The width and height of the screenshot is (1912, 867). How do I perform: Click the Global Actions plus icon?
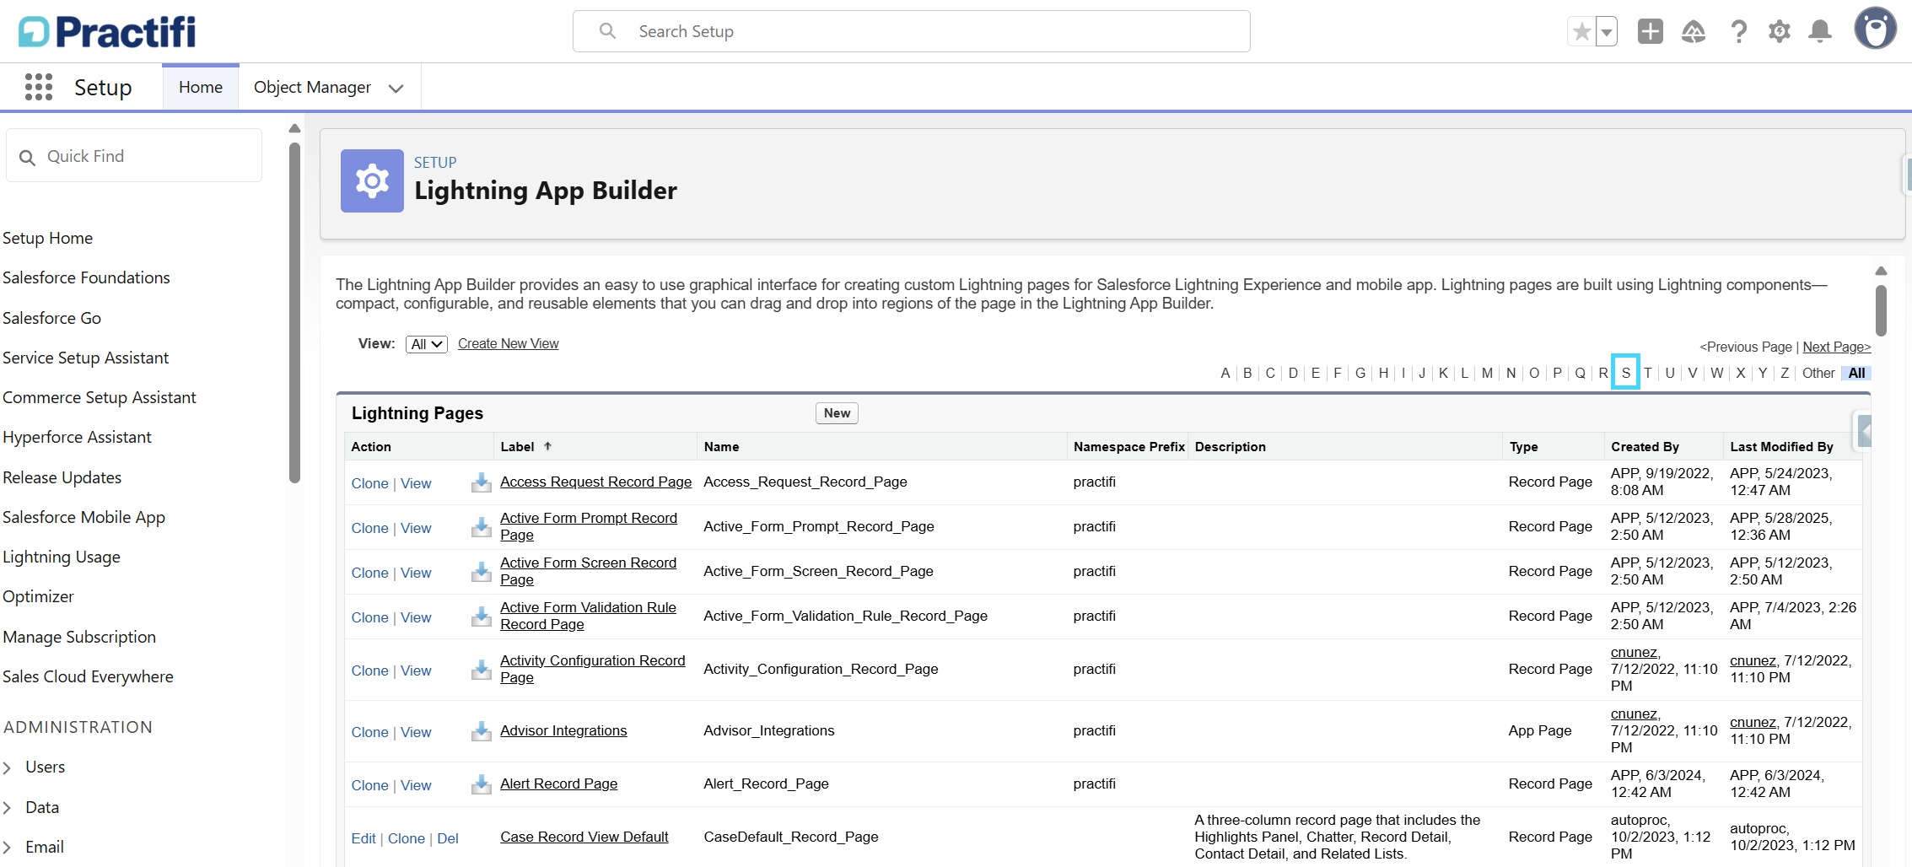coord(1650,32)
